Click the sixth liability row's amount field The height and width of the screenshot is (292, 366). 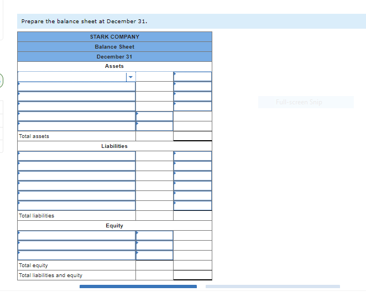point(192,205)
